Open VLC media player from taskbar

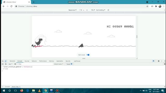point(39,91)
